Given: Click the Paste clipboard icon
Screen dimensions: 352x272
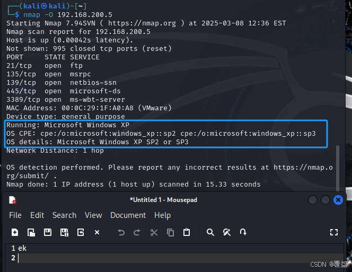Looking at the screenshot, I should (187, 232).
